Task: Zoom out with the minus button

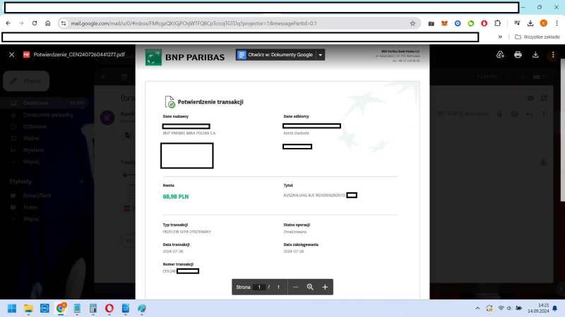Action: 295,287
